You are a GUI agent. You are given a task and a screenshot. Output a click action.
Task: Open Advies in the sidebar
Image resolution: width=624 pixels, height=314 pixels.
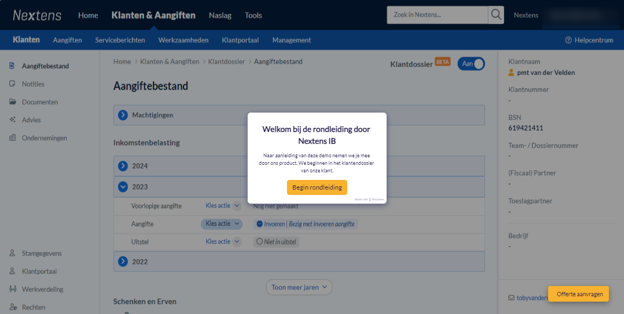pyautogui.click(x=31, y=120)
